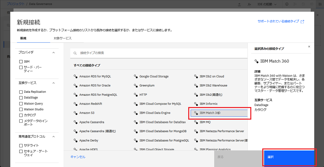Select IBM Netezza Performance Server
324x167 pixels.
[222, 131]
